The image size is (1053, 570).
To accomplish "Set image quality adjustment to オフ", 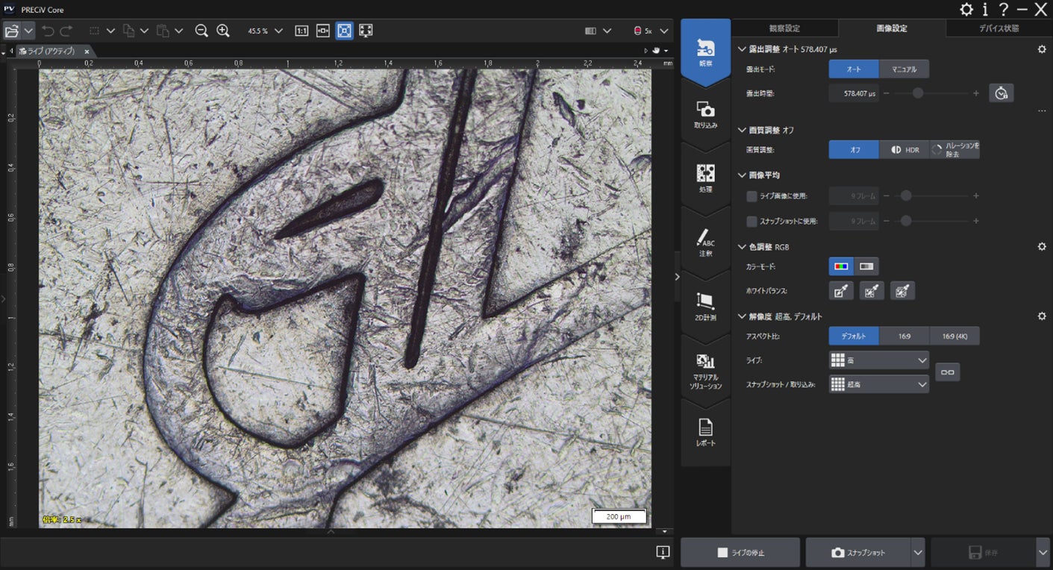I will 854,150.
